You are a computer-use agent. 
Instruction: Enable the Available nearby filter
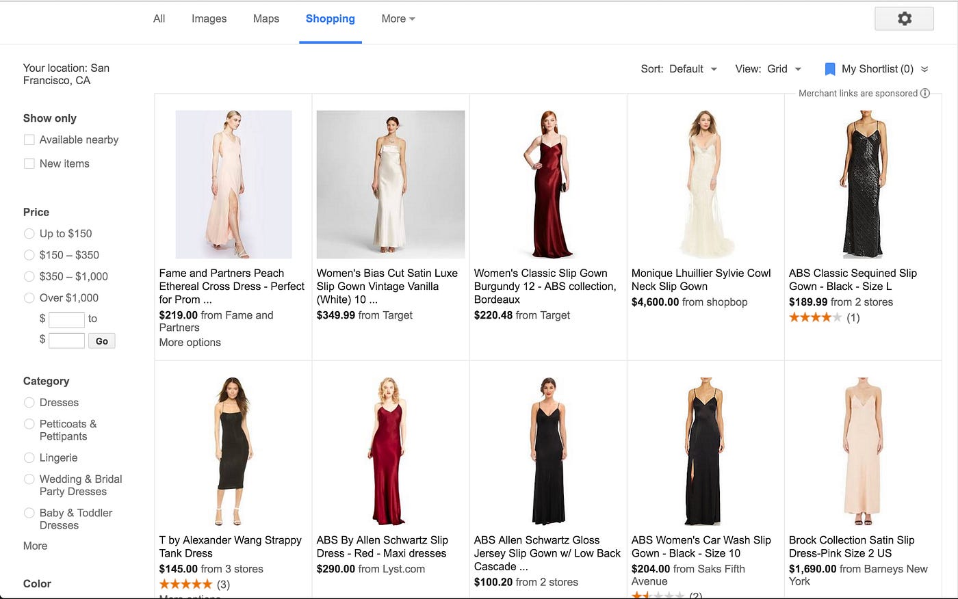pyautogui.click(x=29, y=139)
